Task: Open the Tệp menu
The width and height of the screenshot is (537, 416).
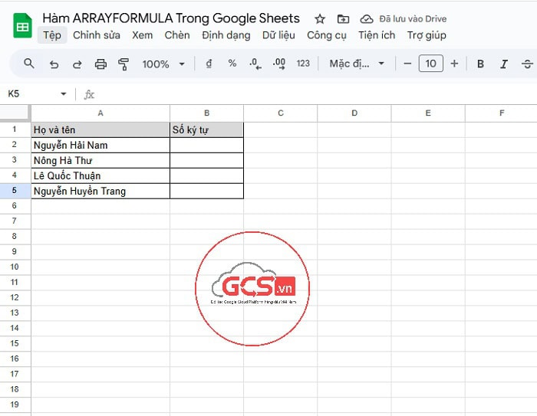Action: 51,35
